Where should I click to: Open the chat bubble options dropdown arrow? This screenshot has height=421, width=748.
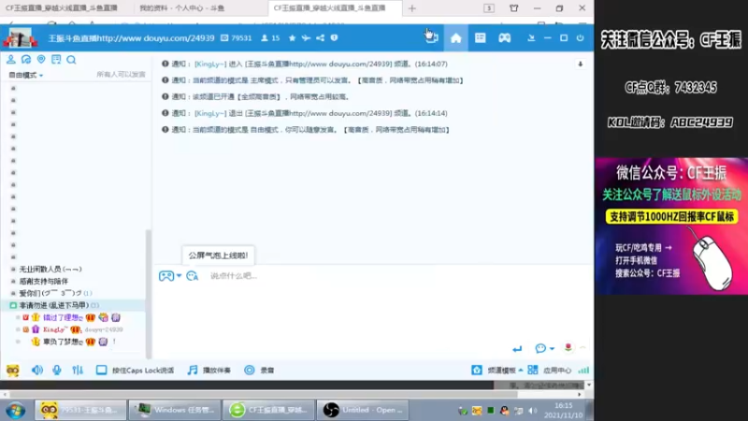click(552, 349)
